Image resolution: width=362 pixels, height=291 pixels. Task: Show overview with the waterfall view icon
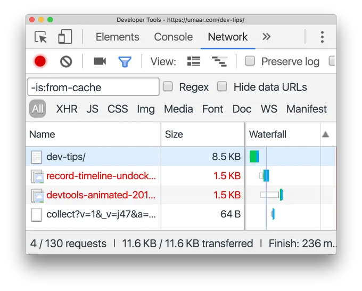[219, 61]
